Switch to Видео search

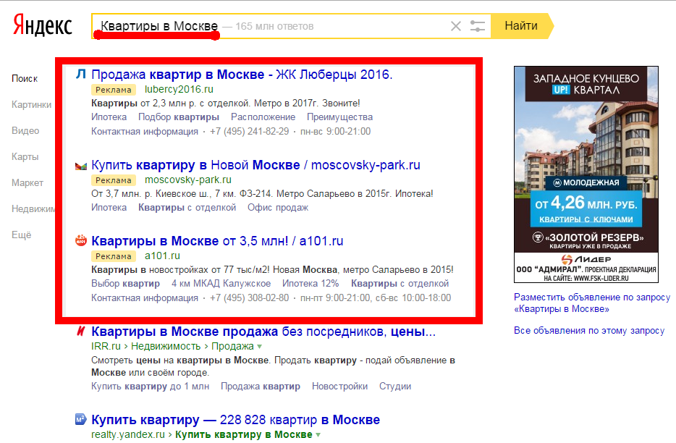(25, 131)
